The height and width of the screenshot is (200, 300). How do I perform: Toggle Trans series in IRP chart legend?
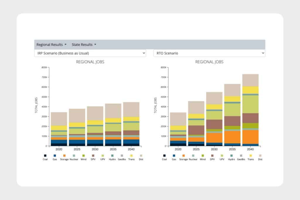pyautogui.click(x=131, y=155)
